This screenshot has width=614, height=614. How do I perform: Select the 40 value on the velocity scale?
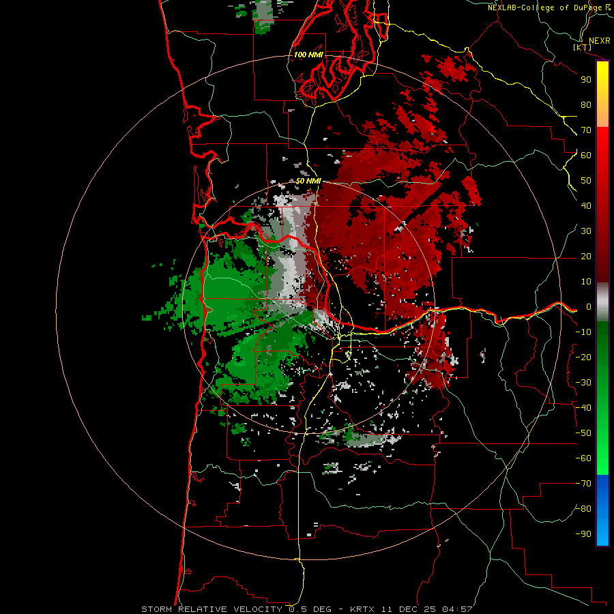(586, 206)
